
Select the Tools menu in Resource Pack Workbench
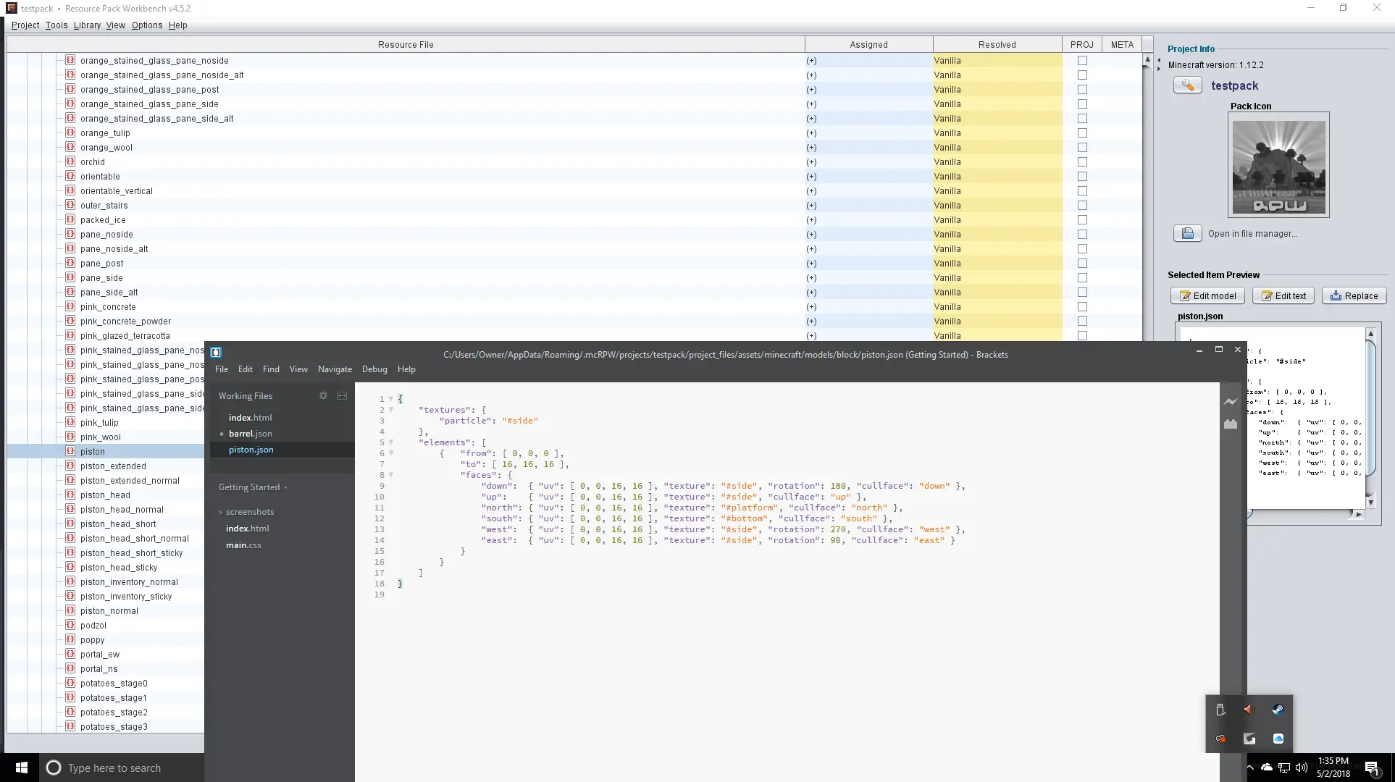click(54, 24)
